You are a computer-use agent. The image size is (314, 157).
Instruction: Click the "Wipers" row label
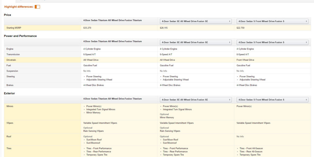tap(10, 123)
